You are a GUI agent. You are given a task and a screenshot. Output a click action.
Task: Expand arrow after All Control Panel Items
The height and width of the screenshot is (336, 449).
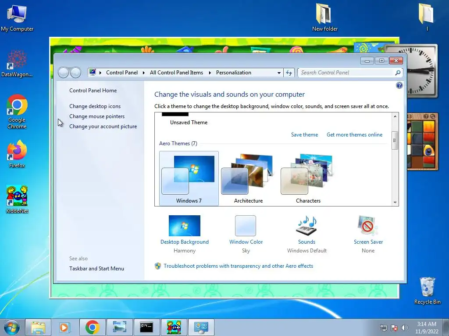(210, 73)
